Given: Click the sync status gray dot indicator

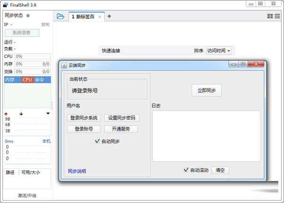Looking at the screenshot, I should tap(28, 16).
